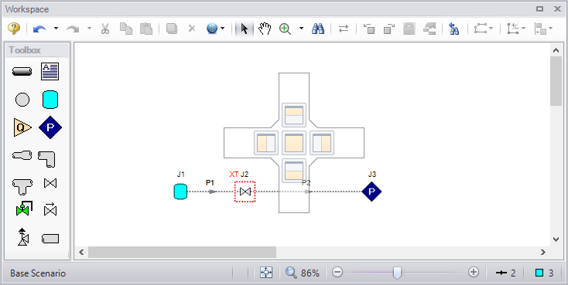Click the binoculars Find icon
568x285 pixels.
click(x=318, y=29)
